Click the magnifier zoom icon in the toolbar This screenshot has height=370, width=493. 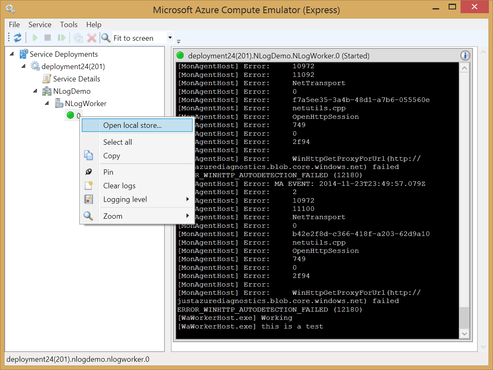click(106, 38)
